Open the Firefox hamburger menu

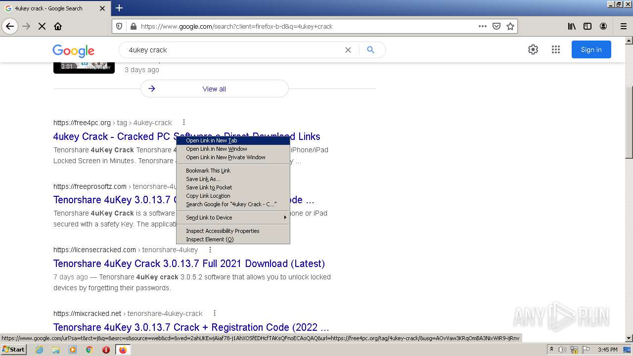coord(624,26)
